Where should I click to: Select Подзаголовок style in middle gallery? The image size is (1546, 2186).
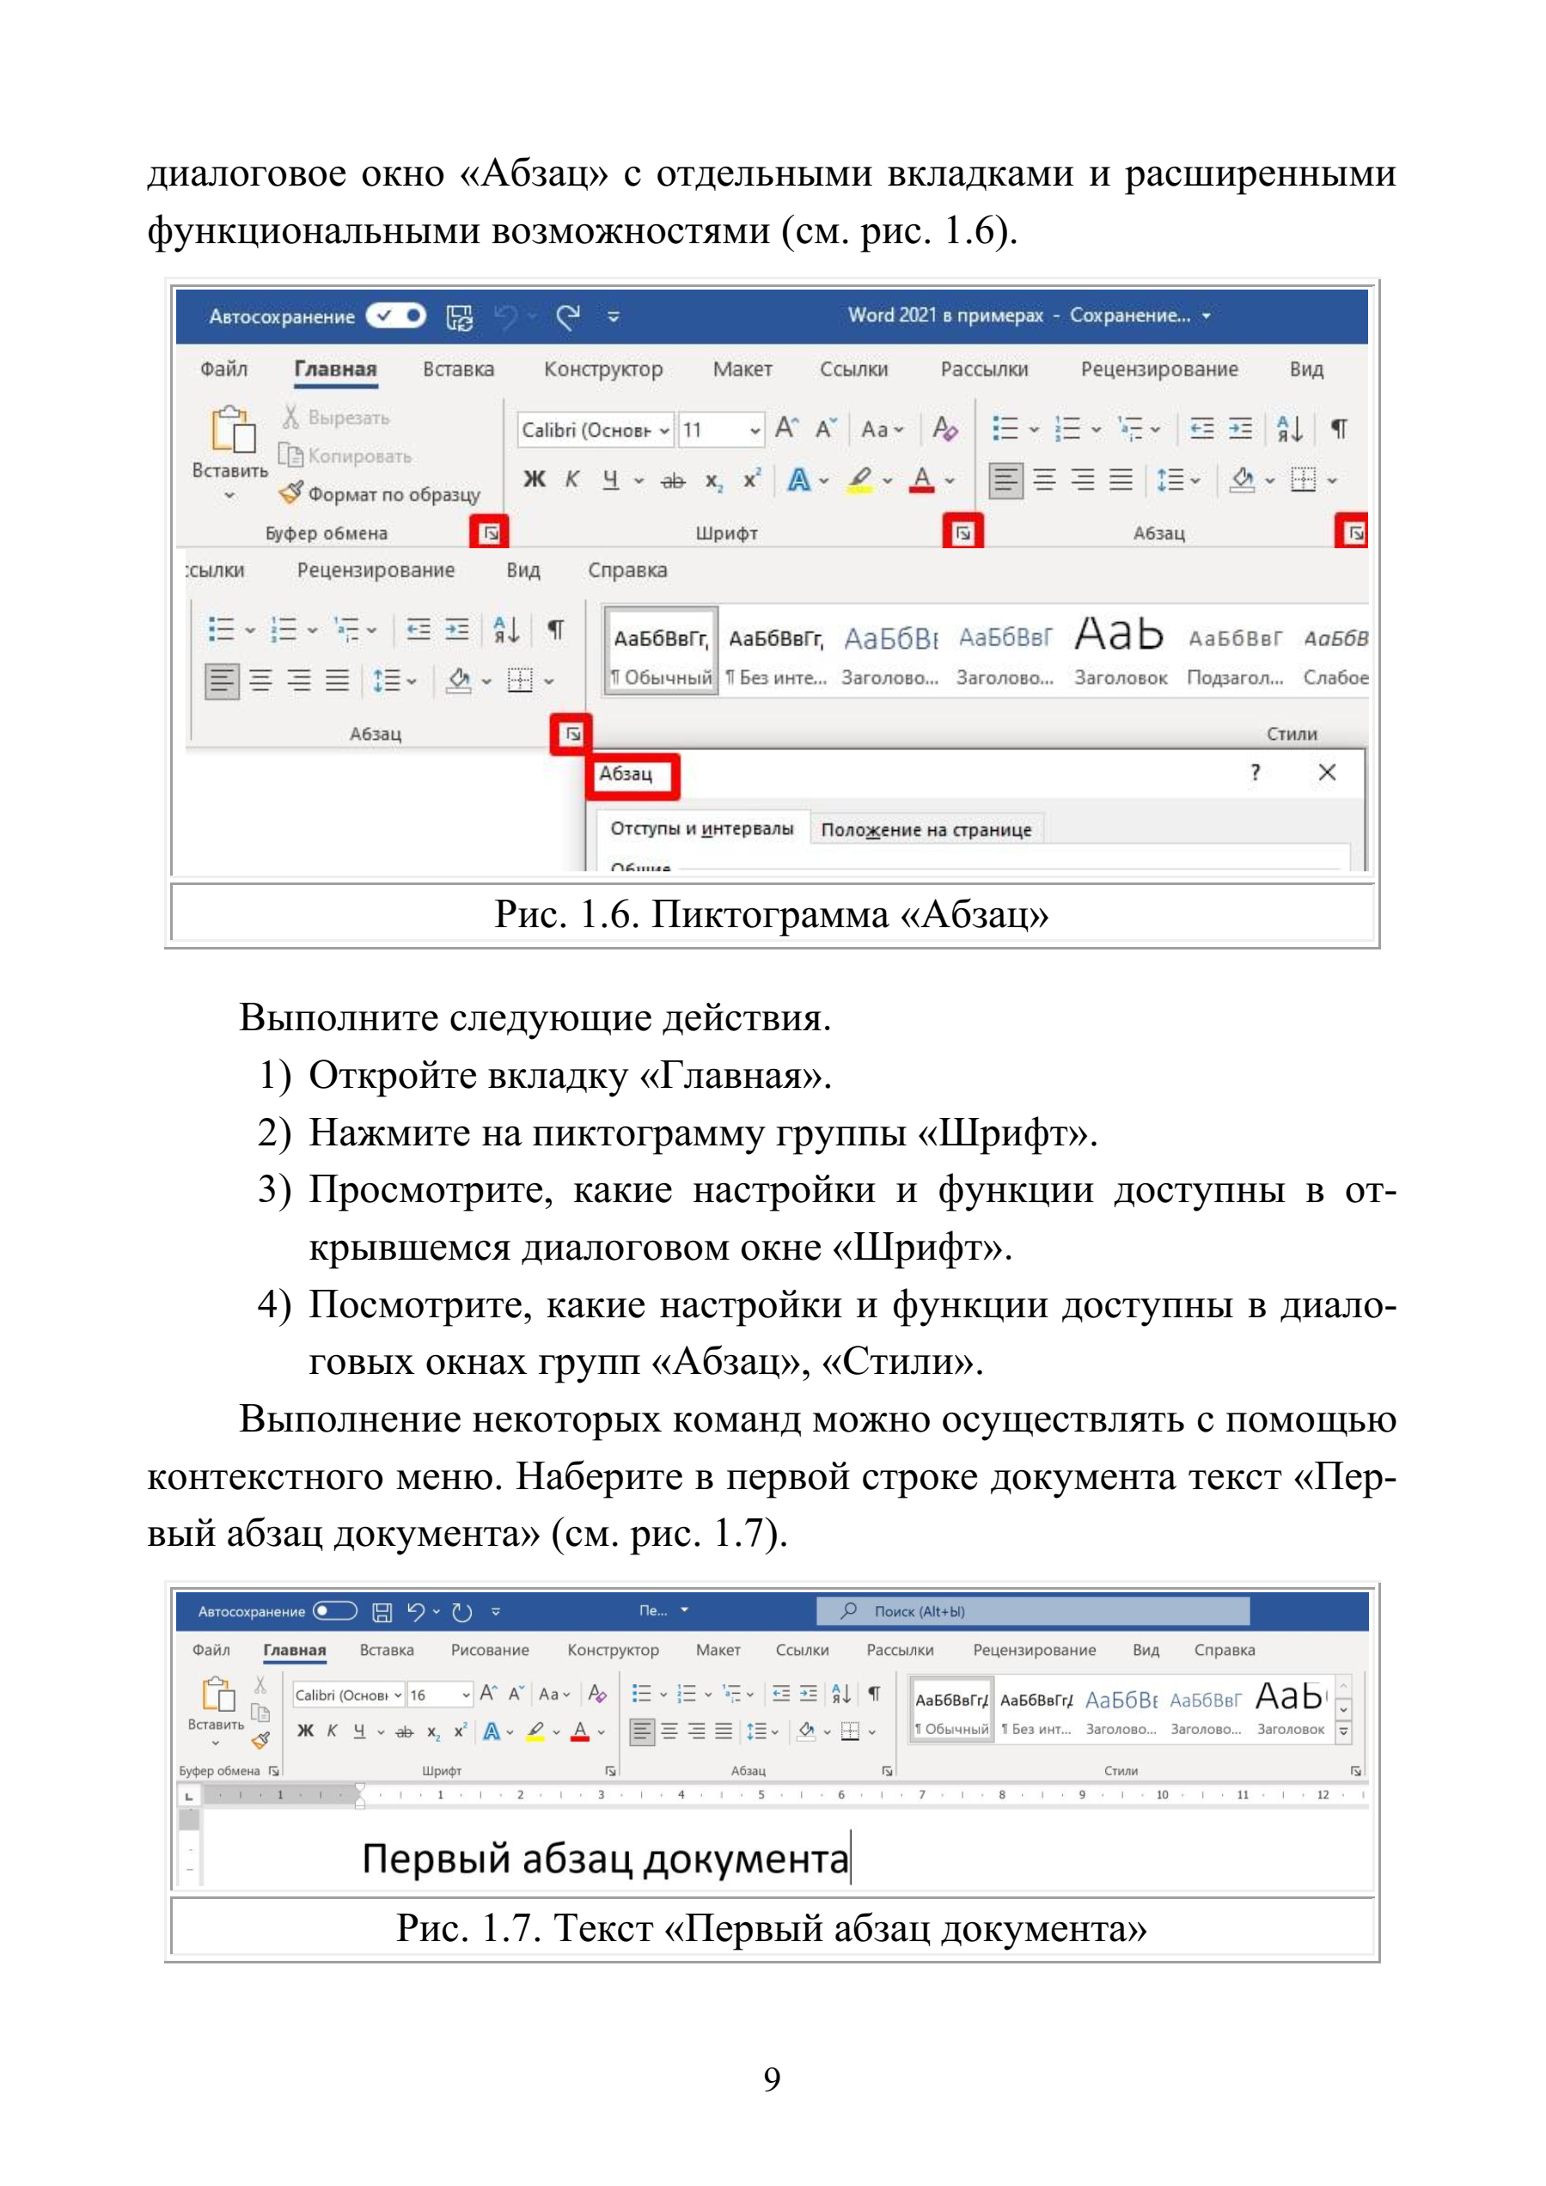coord(1235,650)
